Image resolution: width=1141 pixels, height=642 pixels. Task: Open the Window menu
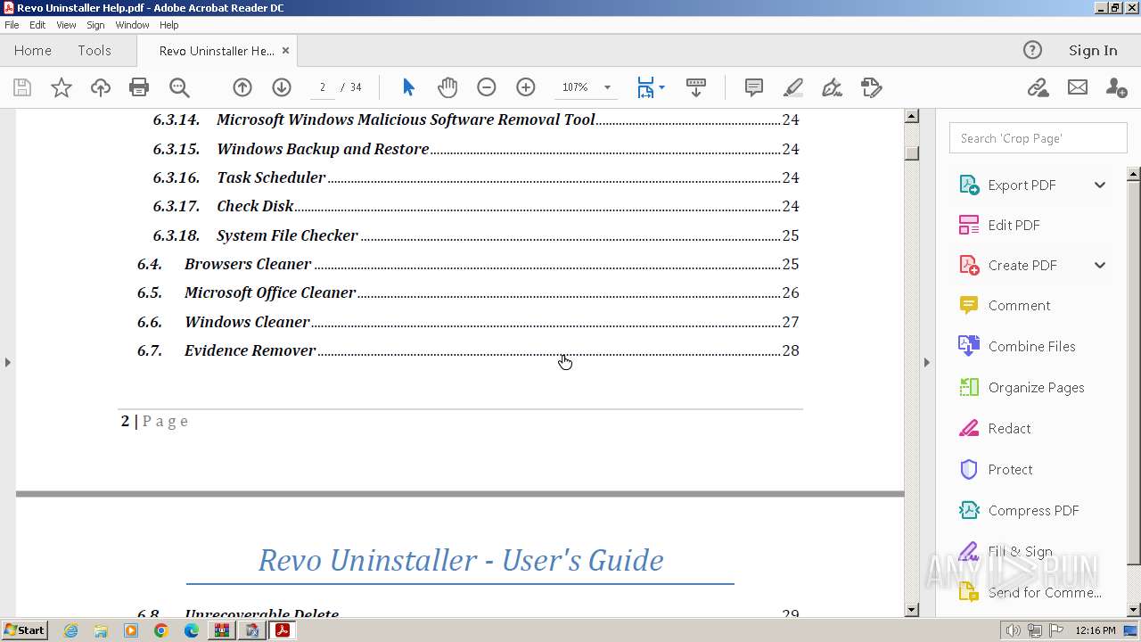point(132,25)
